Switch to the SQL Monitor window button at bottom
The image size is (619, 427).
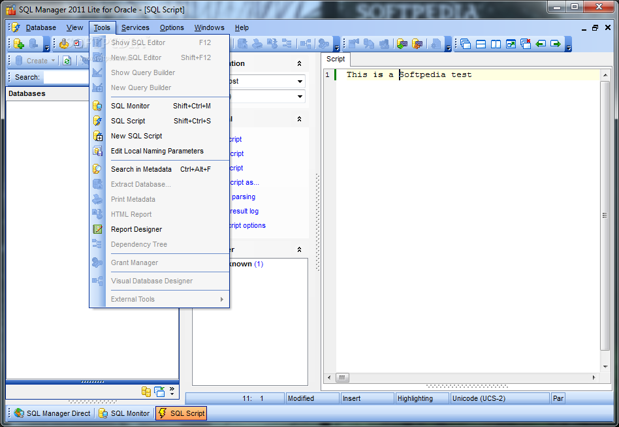click(x=124, y=413)
